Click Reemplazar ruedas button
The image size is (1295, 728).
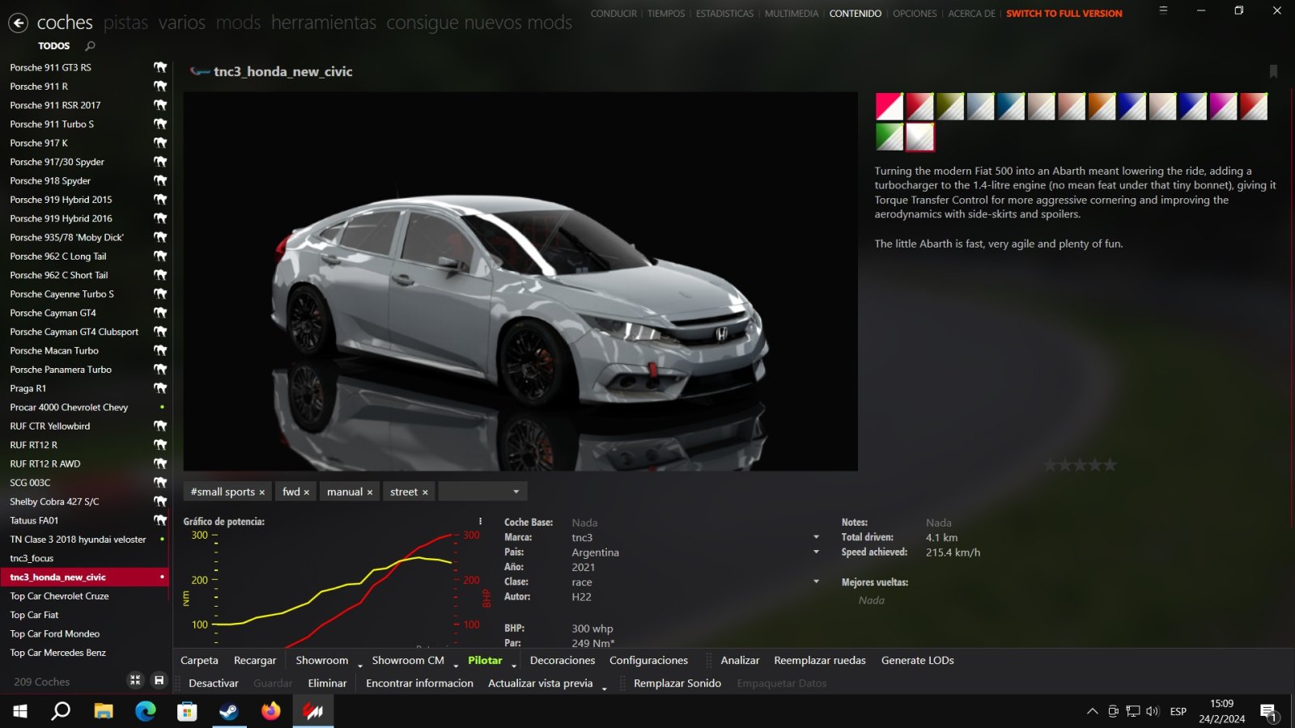tap(820, 660)
